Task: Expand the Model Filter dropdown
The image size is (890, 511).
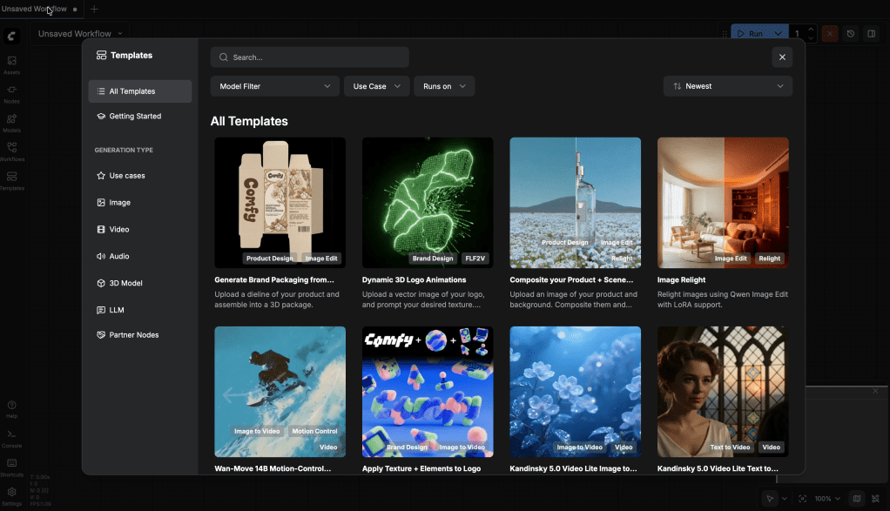Action: point(274,86)
